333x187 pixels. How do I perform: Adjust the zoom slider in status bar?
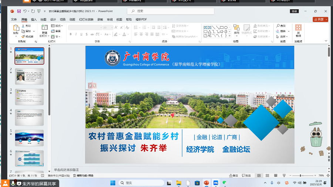click(x=300, y=176)
